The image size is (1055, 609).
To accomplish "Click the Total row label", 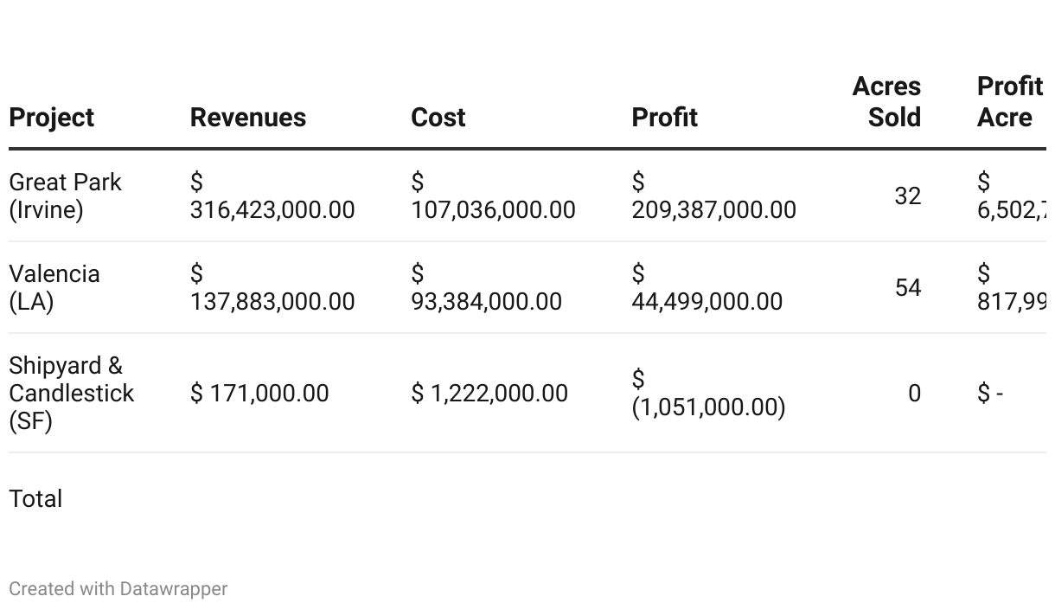I will click(x=35, y=499).
